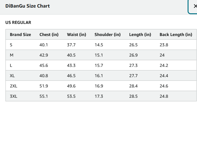197x167 pixels.
Task: Click waist value 40.5 in M row
Action: click(x=71, y=55)
